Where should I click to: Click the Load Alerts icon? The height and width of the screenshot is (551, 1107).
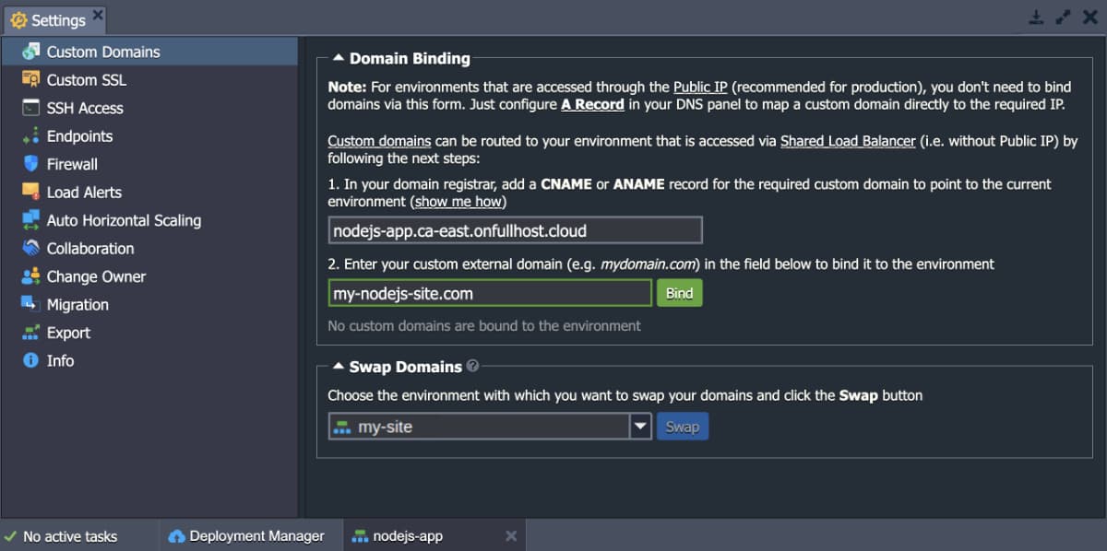[x=31, y=193]
